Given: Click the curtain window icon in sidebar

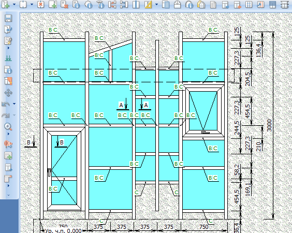Looking at the screenshot, I should pos(8,81).
